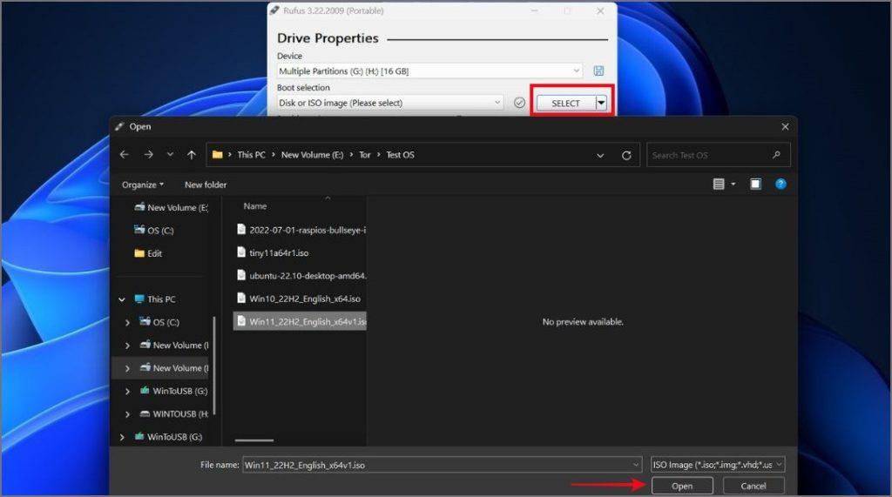Image resolution: width=892 pixels, height=497 pixels.
Task: Expand WINTOUSB (H:) drive node
Action: coord(127,414)
